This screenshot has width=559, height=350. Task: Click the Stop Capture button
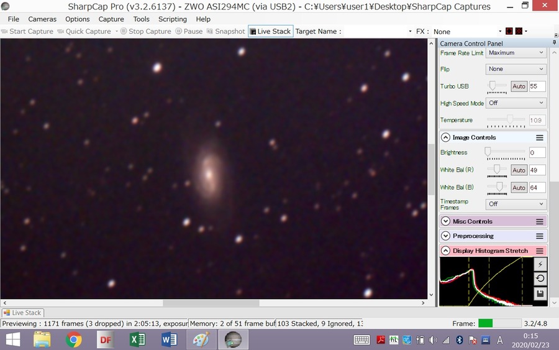click(146, 32)
